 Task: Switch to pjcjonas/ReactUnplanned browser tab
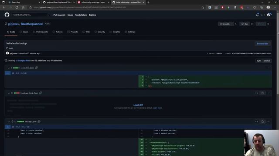pos(59,2)
